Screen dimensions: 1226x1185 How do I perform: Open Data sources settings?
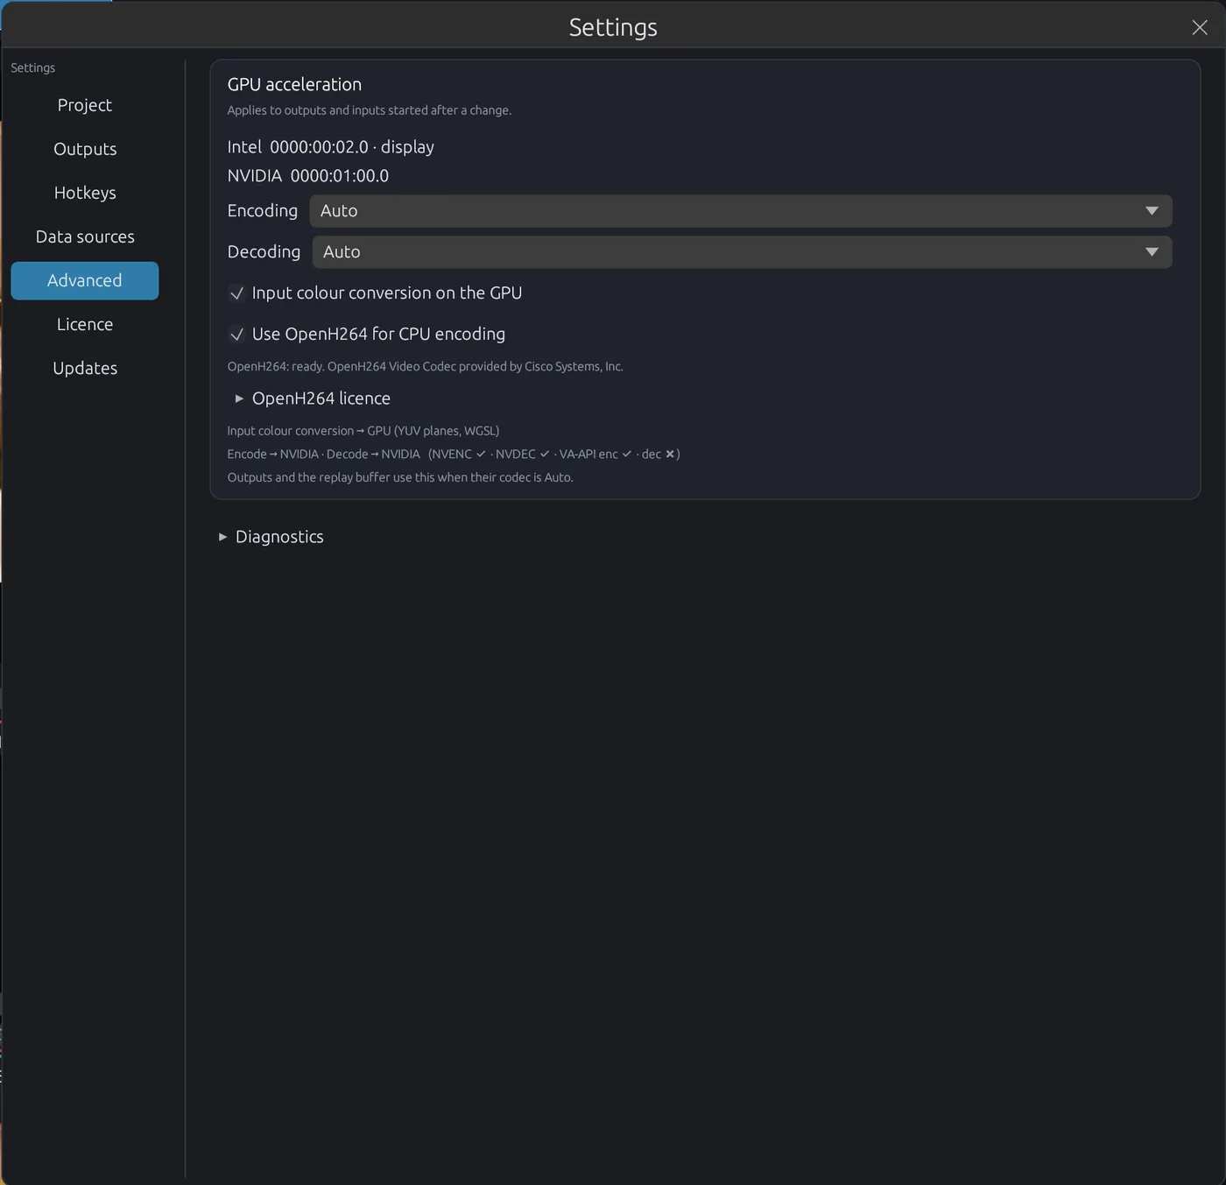85,236
